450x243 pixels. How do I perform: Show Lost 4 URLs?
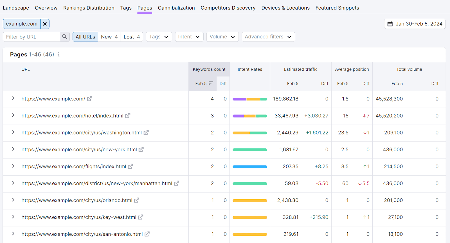(132, 37)
